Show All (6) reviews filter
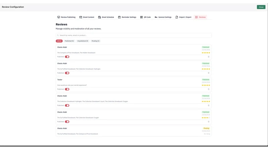Viewport: 268px width, 150px height. point(59,41)
